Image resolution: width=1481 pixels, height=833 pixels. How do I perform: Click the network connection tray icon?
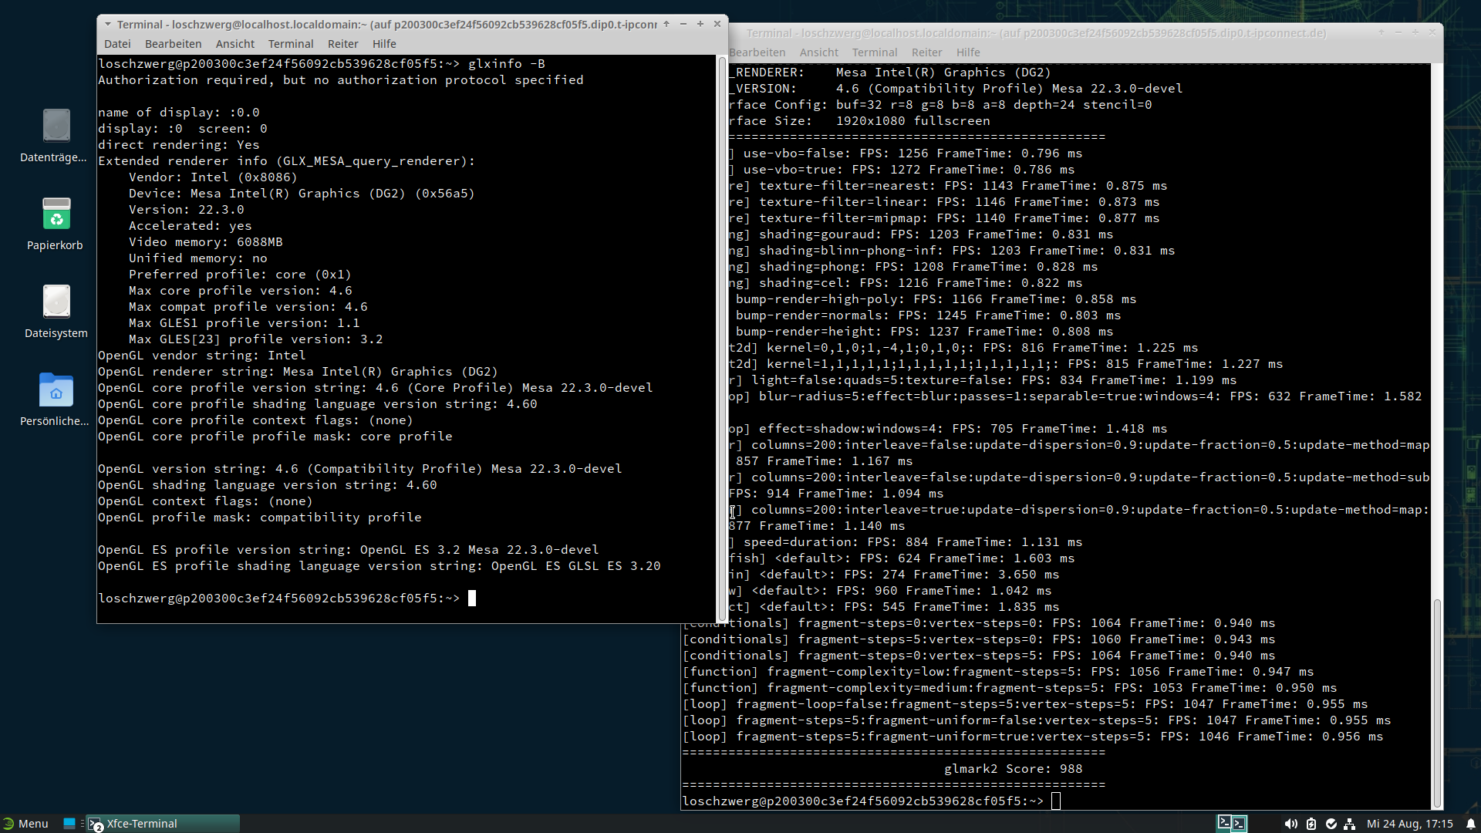tap(1350, 824)
